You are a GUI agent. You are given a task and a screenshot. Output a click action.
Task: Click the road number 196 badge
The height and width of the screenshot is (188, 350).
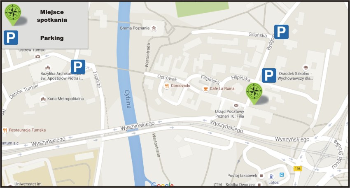click(298, 169)
